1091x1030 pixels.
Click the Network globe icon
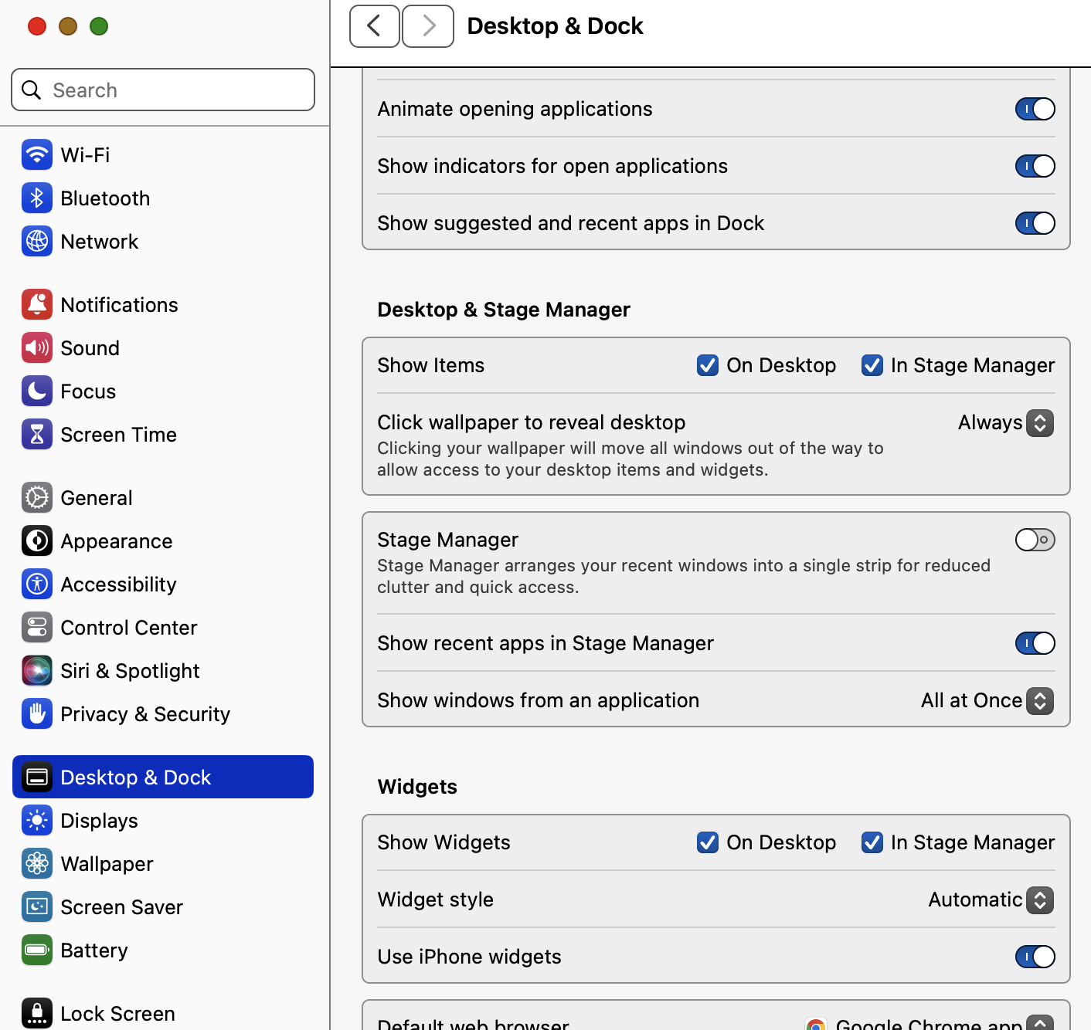click(x=37, y=242)
